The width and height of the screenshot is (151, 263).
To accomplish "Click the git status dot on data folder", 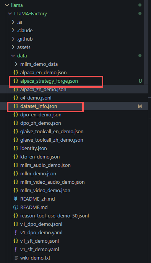I will pyautogui.click(x=140, y=56).
